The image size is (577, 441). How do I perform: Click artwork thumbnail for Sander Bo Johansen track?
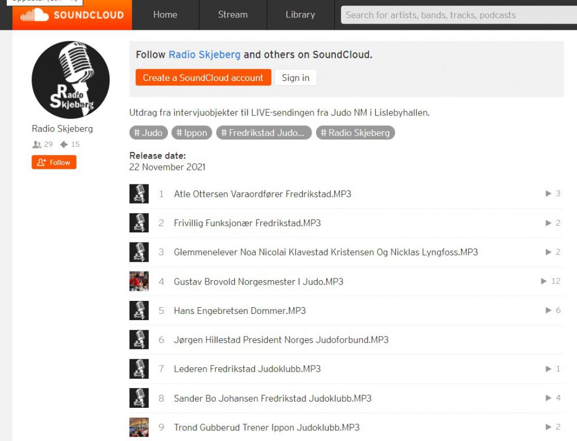pyautogui.click(x=139, y=398)
